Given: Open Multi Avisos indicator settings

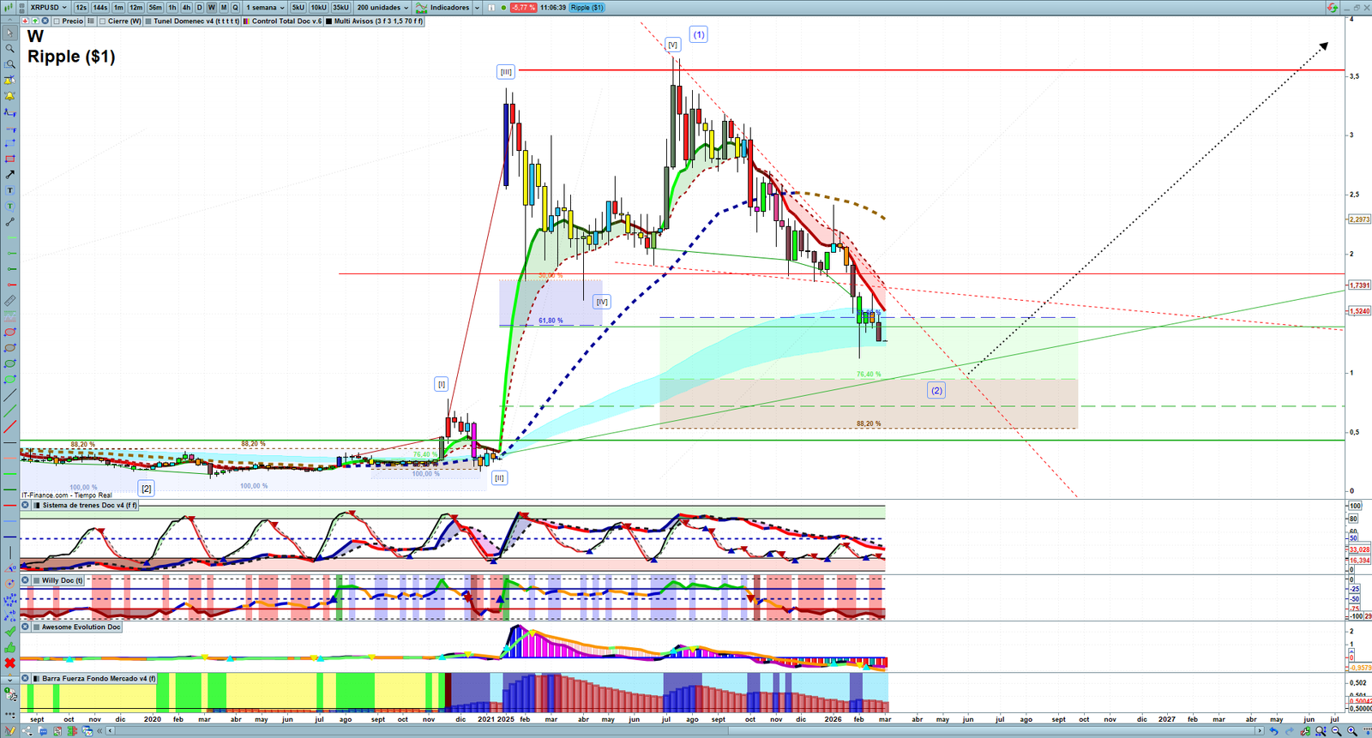Looking at the screenshot, I should [x=378, y=21].
